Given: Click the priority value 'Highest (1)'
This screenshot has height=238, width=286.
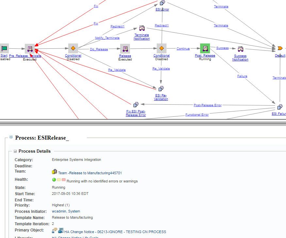Looking at the screenshot, I should 61,205.
